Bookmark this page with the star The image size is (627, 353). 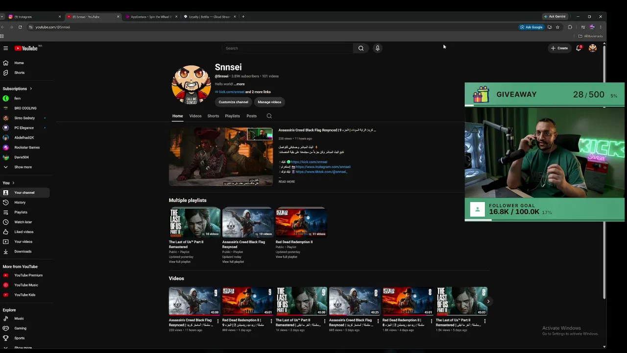click(x=557, y=27)
